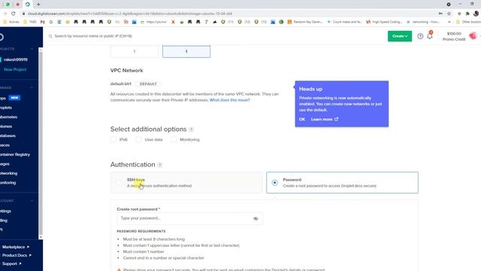Open Databases in the sidebar
The image size is (481, 271).
(8, 135)
